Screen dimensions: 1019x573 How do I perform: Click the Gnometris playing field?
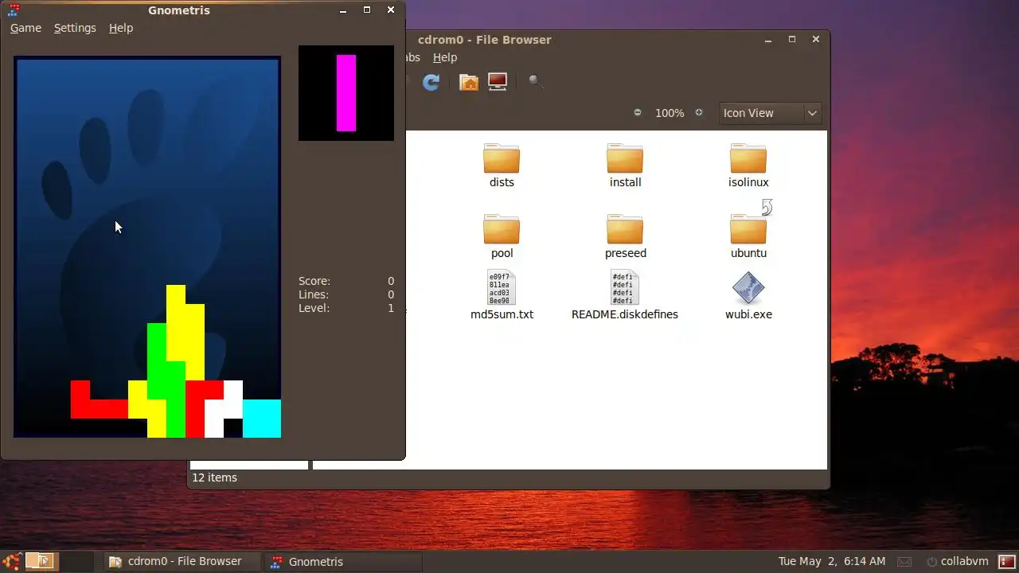pos(147,247)
